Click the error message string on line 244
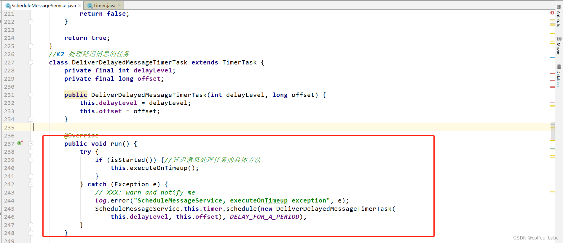 pos(232,200)
